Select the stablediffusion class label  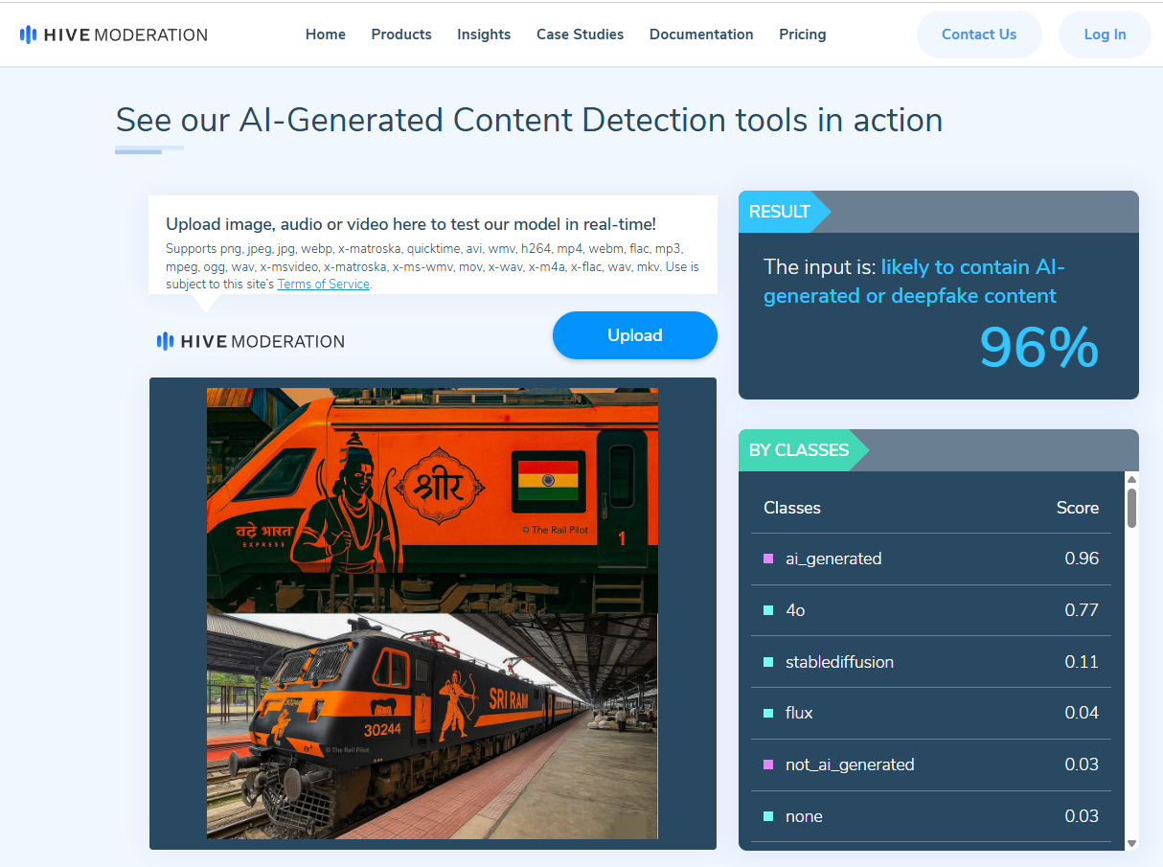tap(839, 662)
